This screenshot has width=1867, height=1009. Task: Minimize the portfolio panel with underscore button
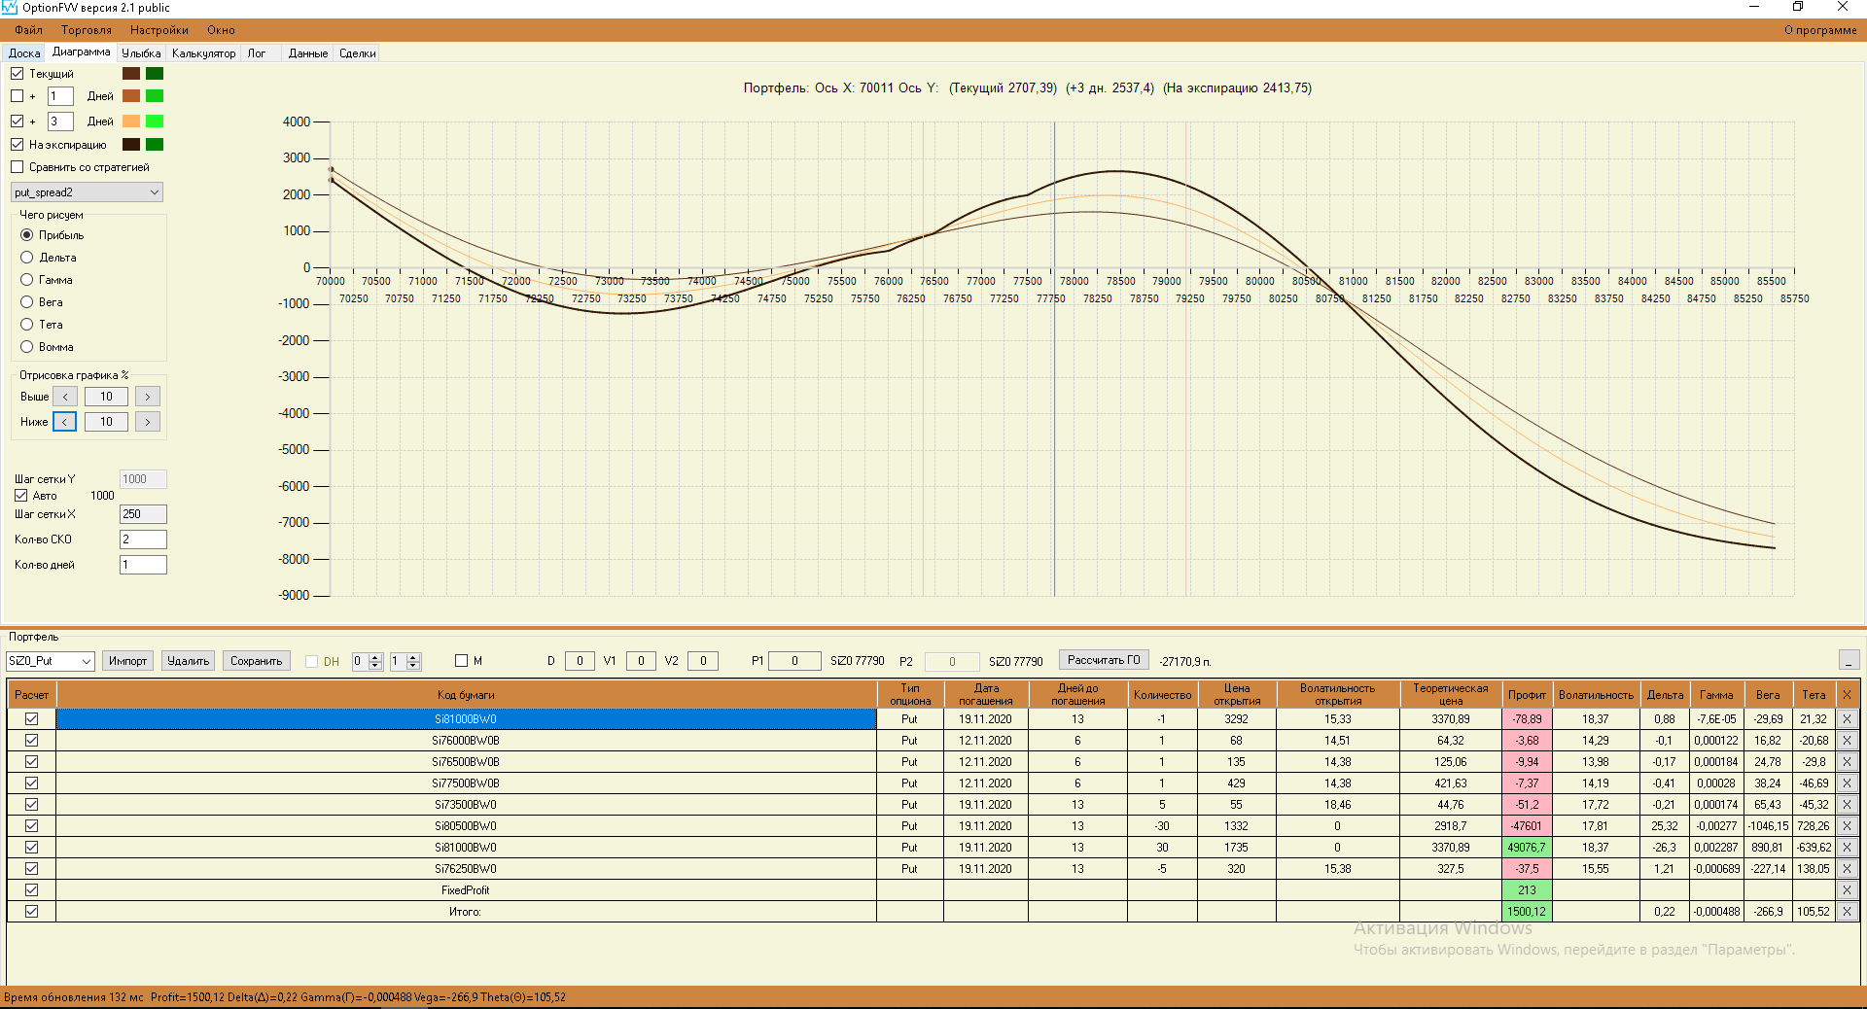(x=1849, y=661)
